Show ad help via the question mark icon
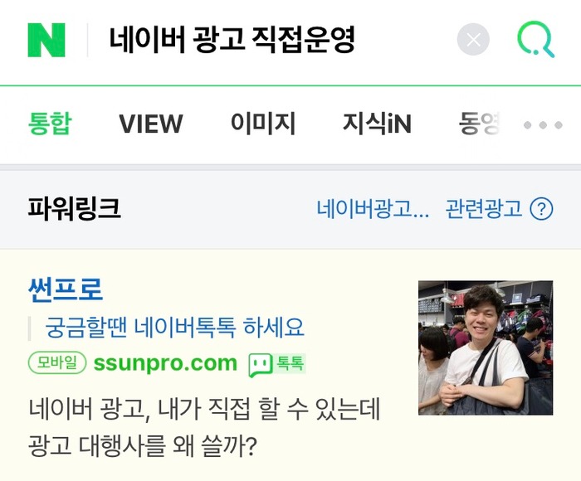Screen dimensions: 581x481 click(541, 209)
